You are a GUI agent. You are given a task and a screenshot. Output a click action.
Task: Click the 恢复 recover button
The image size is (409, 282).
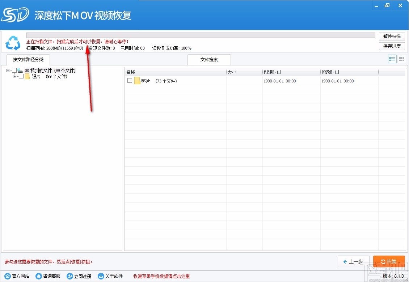coord(389,261)
